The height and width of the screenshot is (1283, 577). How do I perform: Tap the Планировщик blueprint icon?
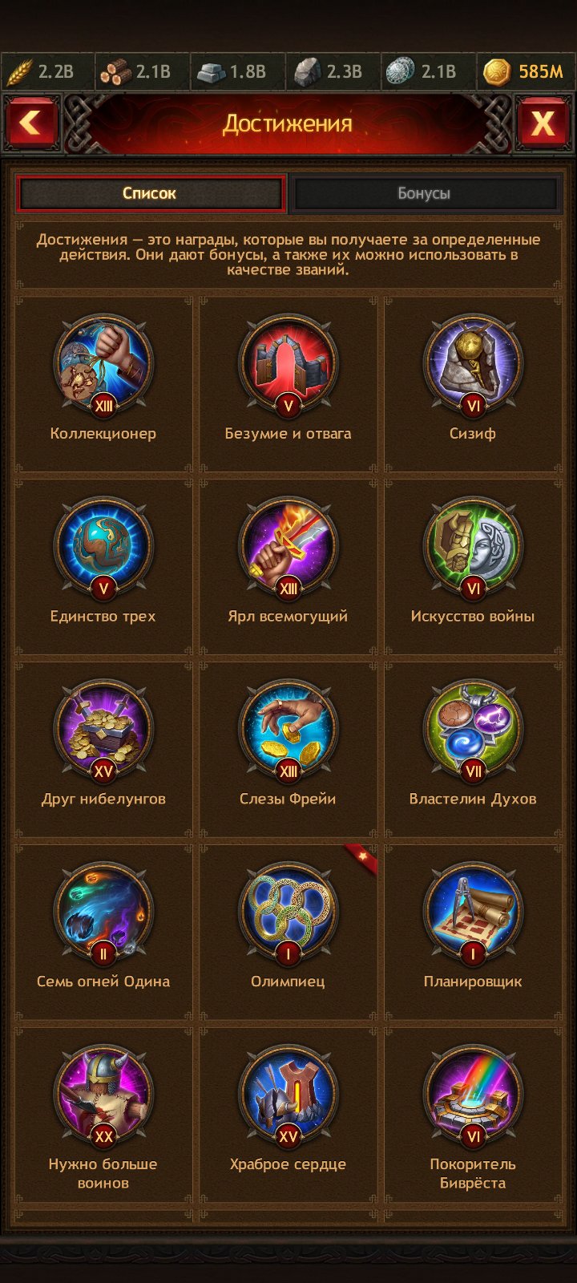coord(473,913)
